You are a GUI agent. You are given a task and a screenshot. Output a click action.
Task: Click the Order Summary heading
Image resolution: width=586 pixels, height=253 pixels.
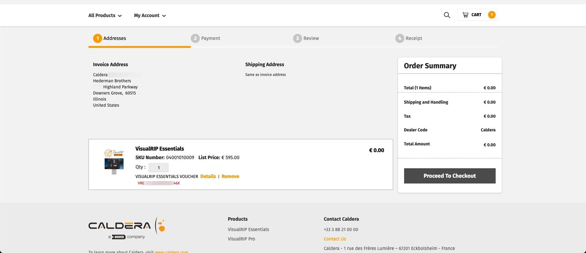coord(430,66)
